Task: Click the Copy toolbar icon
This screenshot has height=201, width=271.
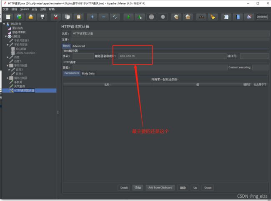Action: pos(67,17)
